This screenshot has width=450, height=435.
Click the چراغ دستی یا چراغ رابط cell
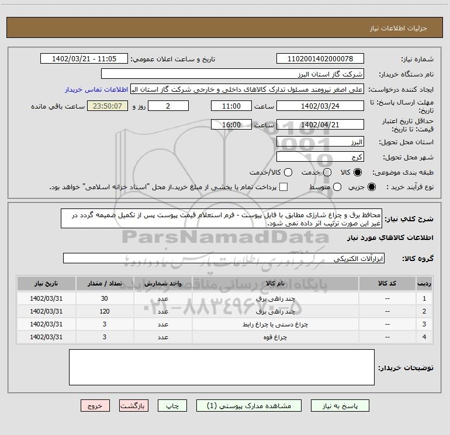tap(275, 324)
